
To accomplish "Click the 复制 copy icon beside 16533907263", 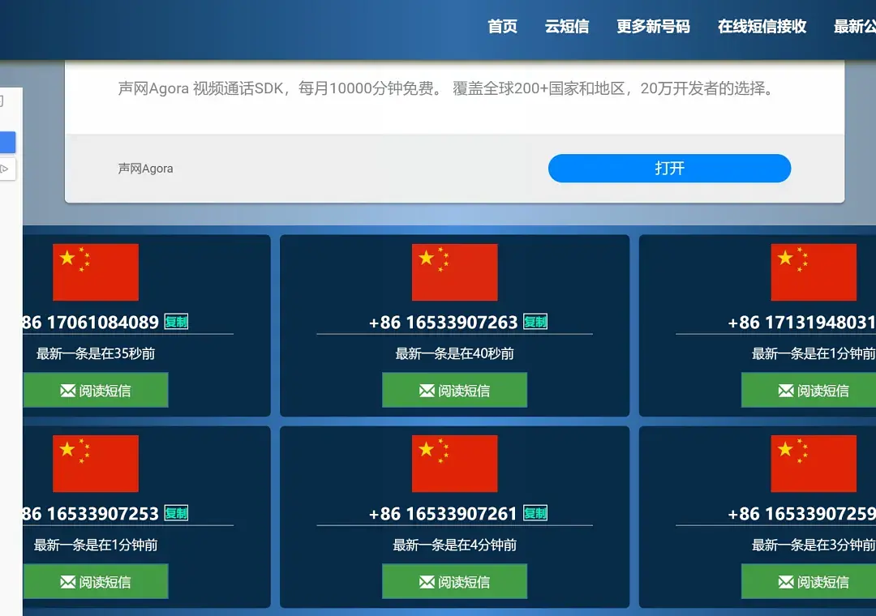I will point(535,322).
